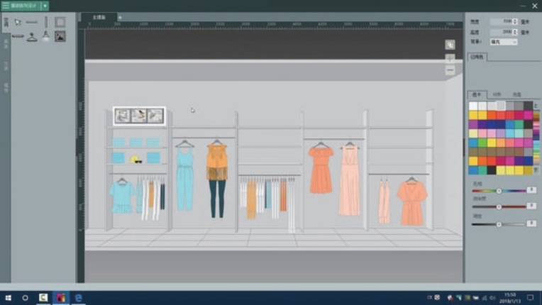Select the clothes hanger tool
This screenshot has height=305, width=542.
pyautogui.click(x=32, y=36)
